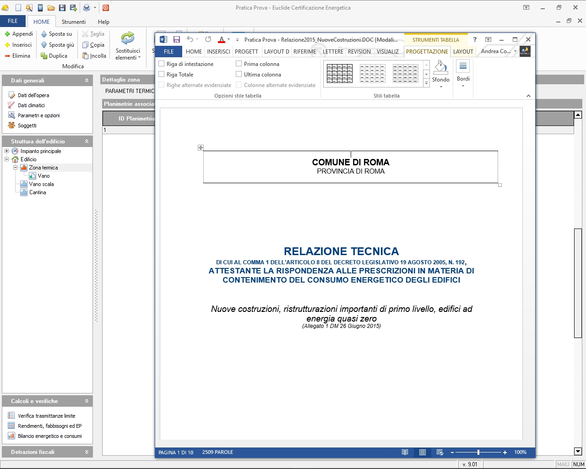Screen dimensions: 586x469
Task: Expand the Impianto principale tree node
Action: [7, 151]
